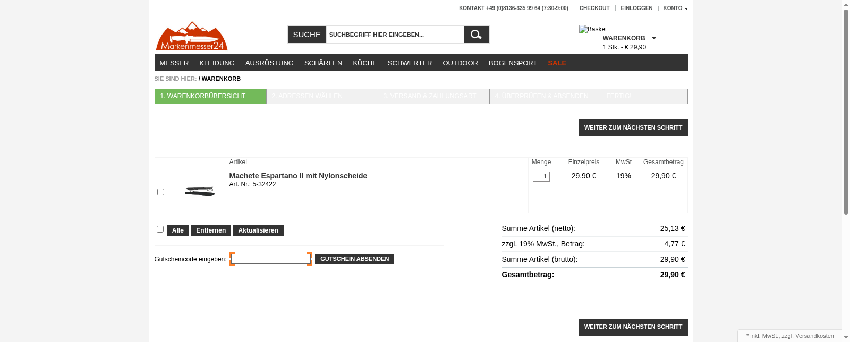Open the Outdoor menu
This screenshot has height=342, width=850.
click(460, 63)
